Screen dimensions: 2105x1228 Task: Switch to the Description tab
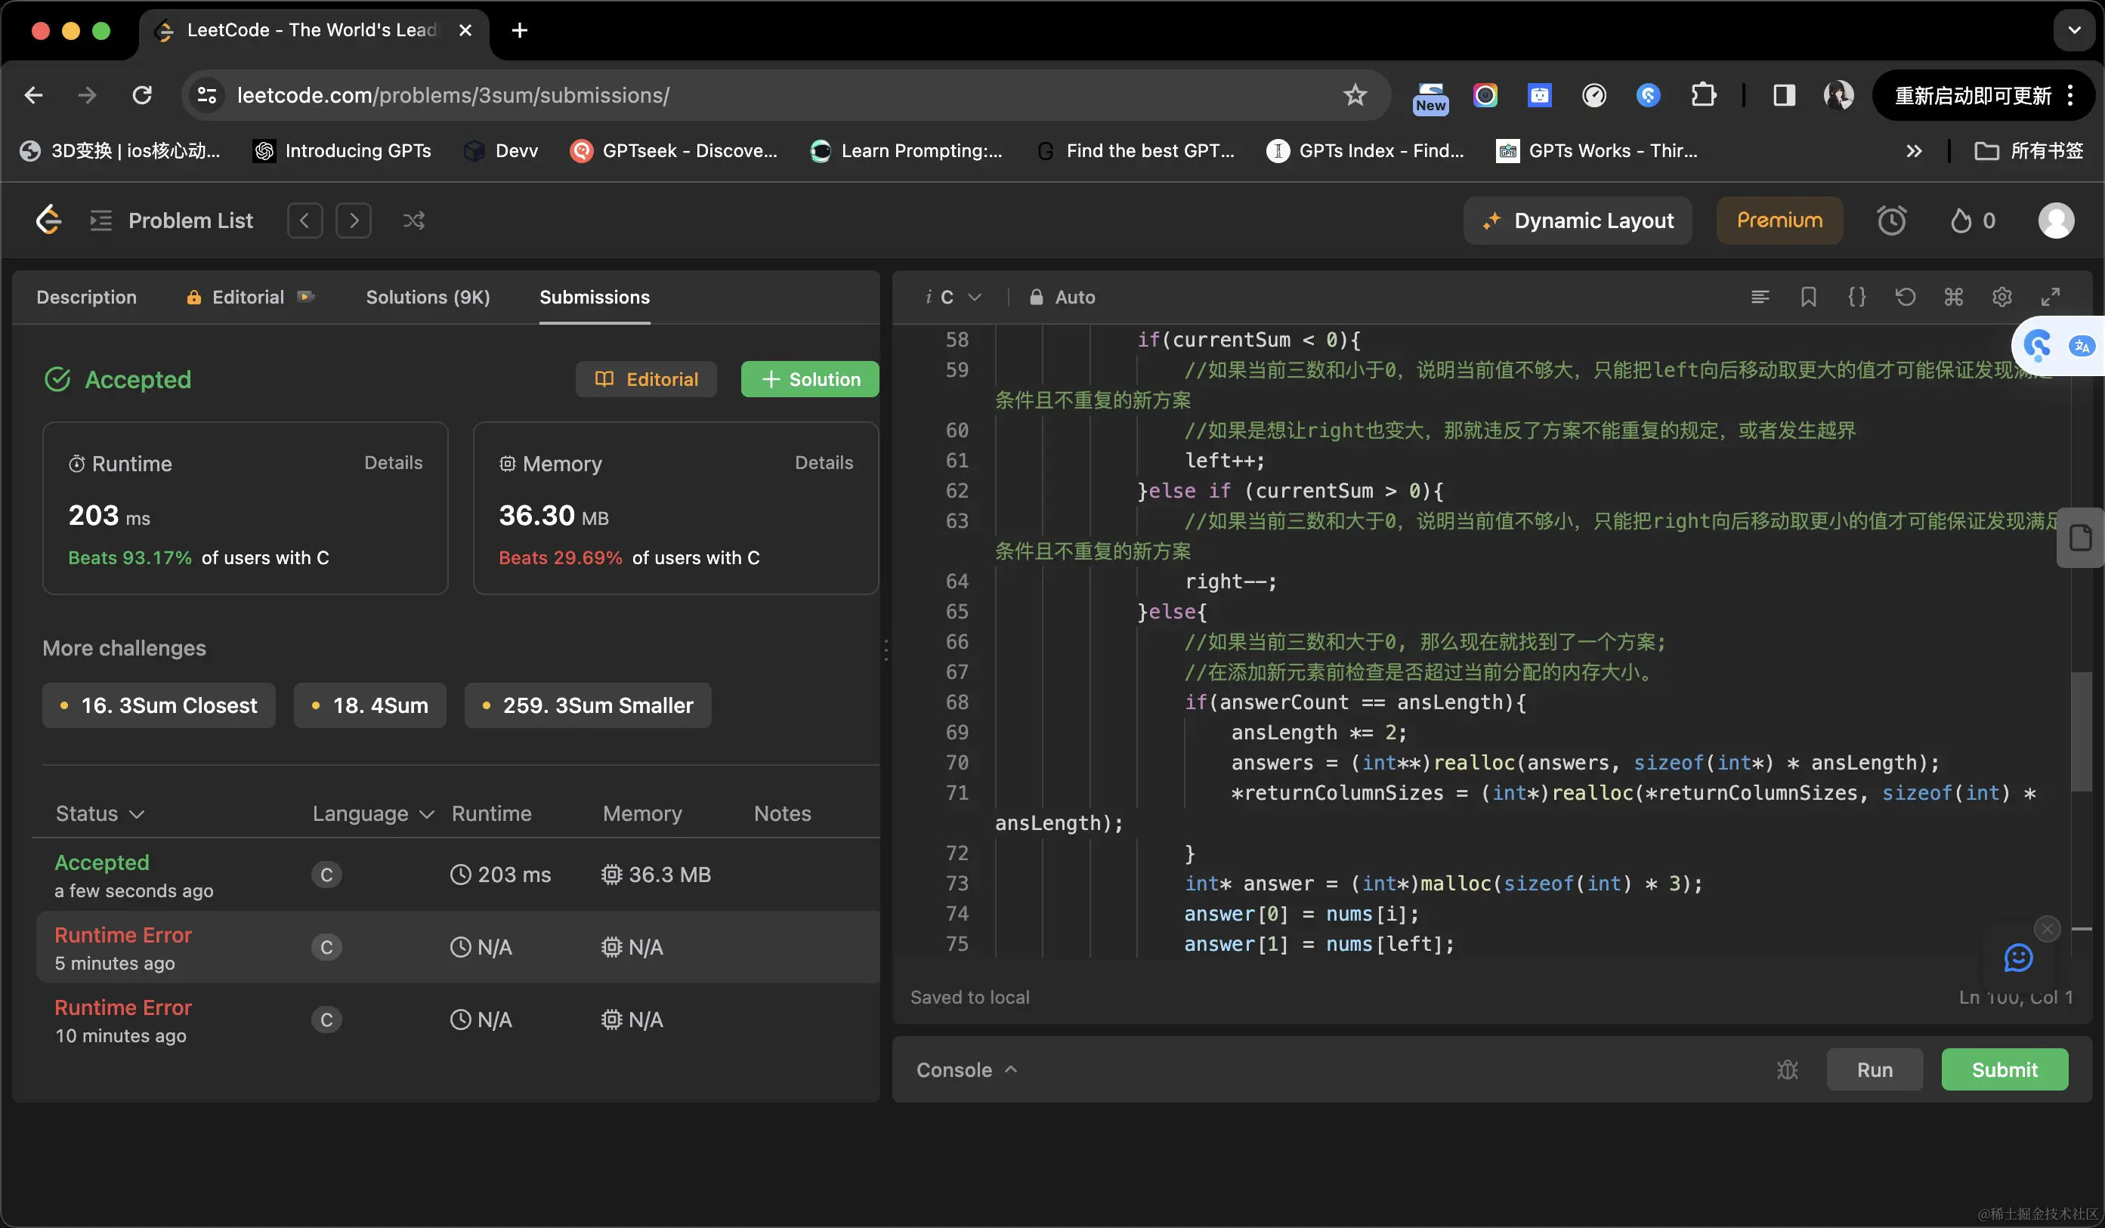86,298
